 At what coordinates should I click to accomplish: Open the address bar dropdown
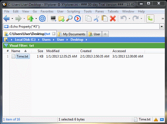162,27
